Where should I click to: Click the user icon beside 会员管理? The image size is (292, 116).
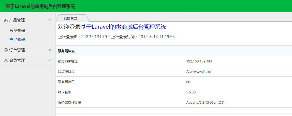(x=6, y=60)
